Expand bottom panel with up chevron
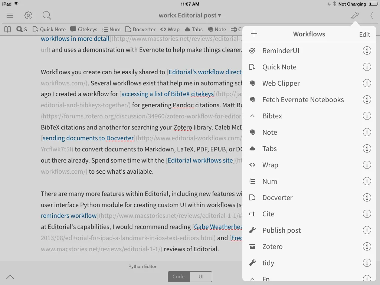 (10, 277)
